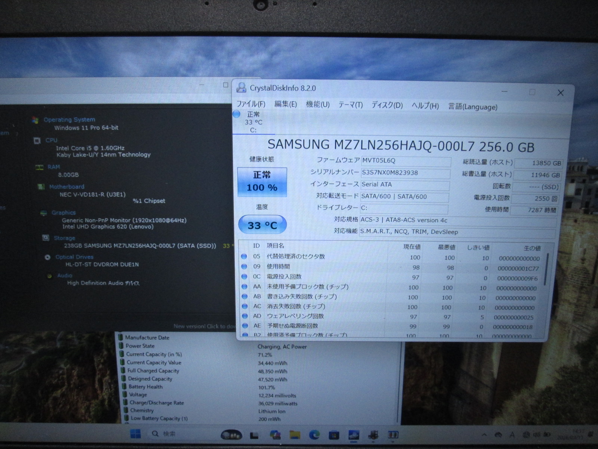Click the Storage section icon in Speccy
Image resolution: width=598 pixels, height=449 pixels.
tap(46, 238)
